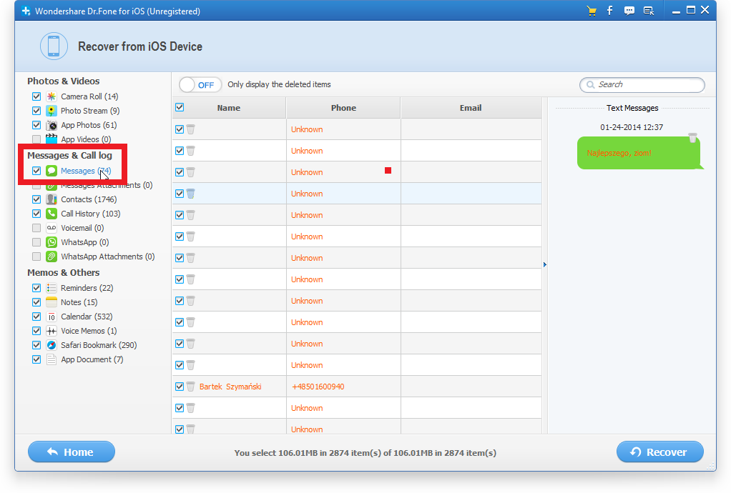
Task: Click the Call History phone icon
Action: (x=51, y=214)
